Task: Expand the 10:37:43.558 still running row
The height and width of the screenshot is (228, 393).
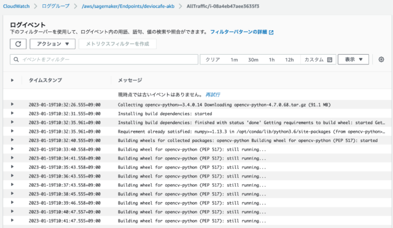Action: pos(12,185)
